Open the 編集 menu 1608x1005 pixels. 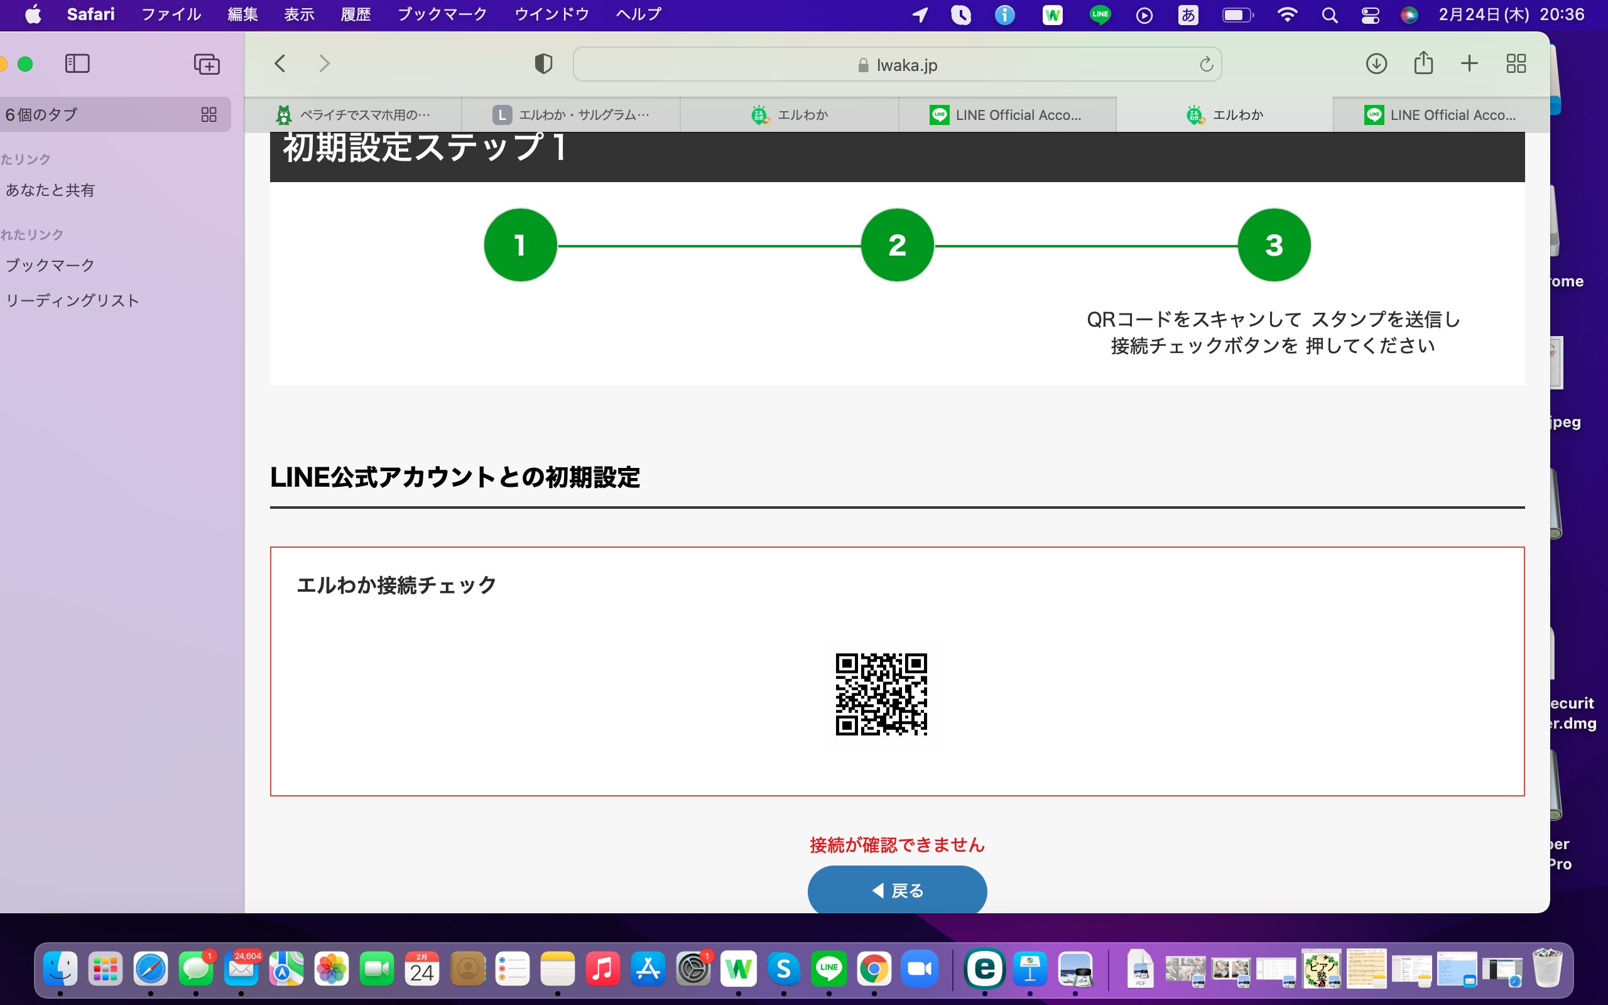(x=242, y=14)
